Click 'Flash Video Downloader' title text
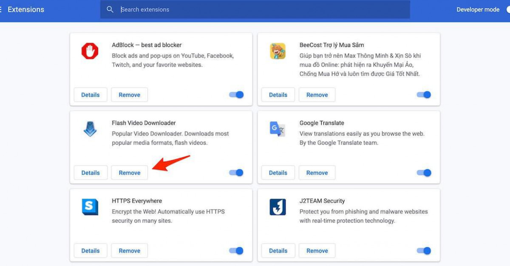 (x=144, y=123)
